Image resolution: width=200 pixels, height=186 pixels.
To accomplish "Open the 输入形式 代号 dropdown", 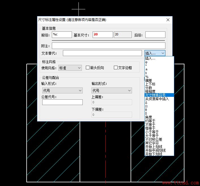I will (62, 91).
